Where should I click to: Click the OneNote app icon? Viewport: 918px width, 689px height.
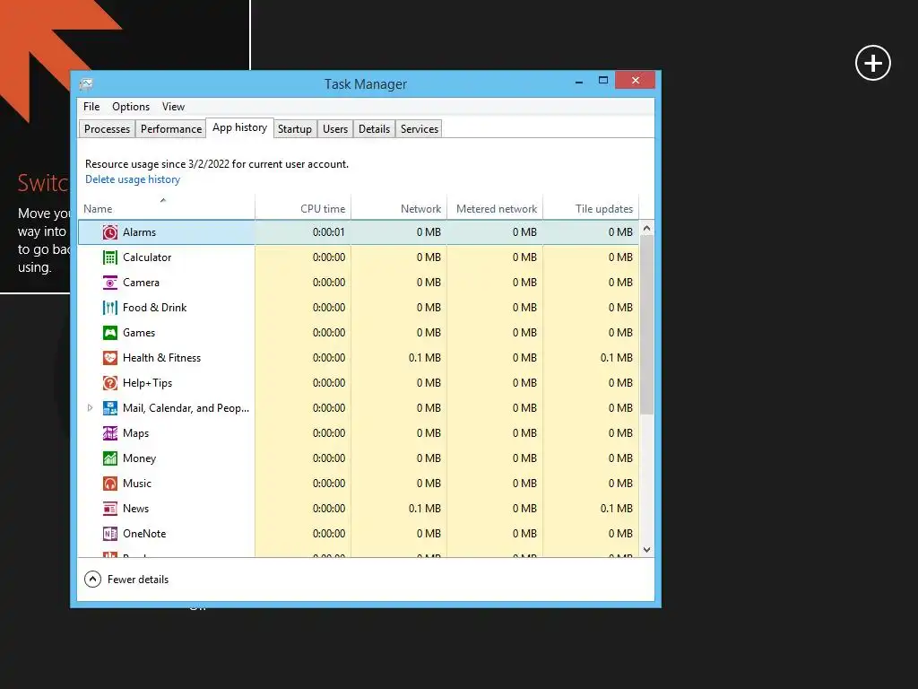click(x=110, y=534)
